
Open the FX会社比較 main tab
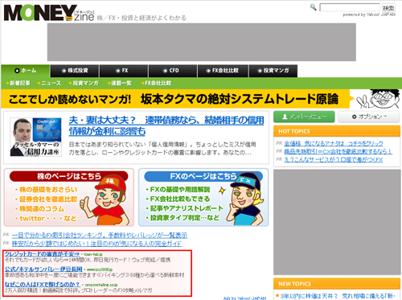coord(223,71)
